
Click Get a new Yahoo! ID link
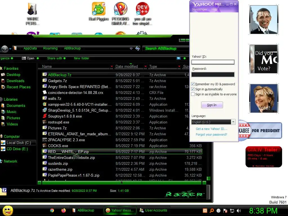coord(211,129)
